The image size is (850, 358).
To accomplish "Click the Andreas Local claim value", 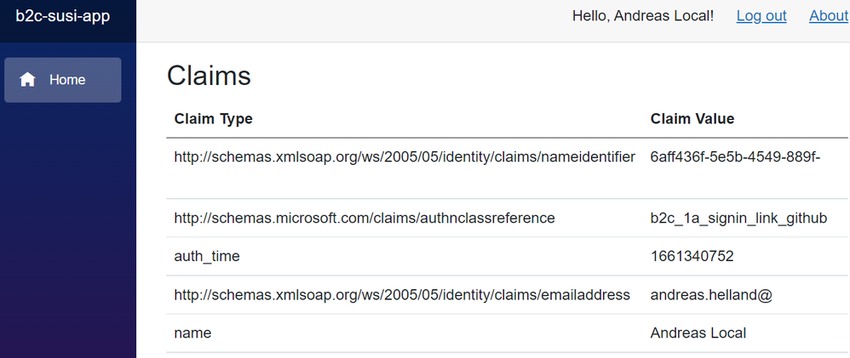I will pos(698,333).
